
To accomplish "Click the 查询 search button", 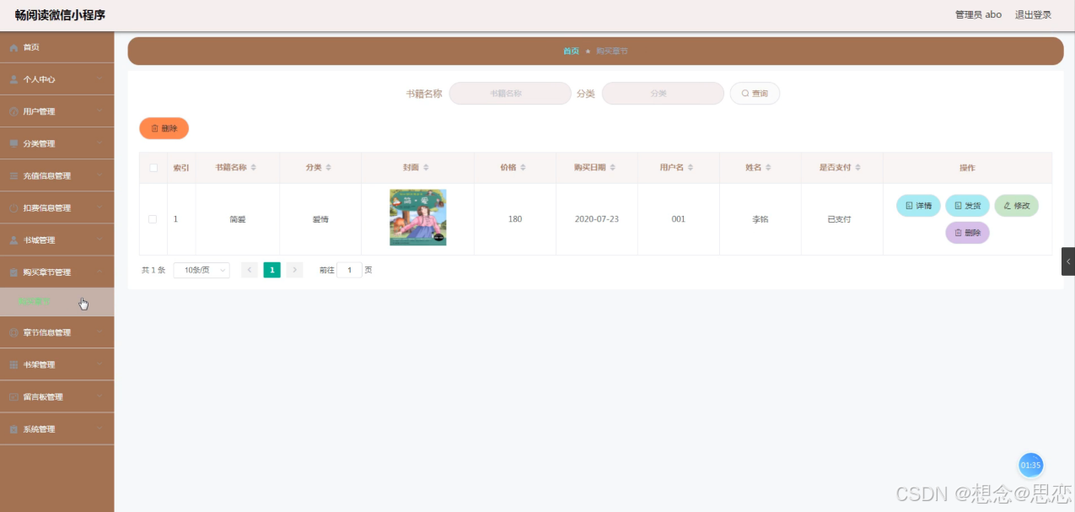I will [x=755, y=94].
